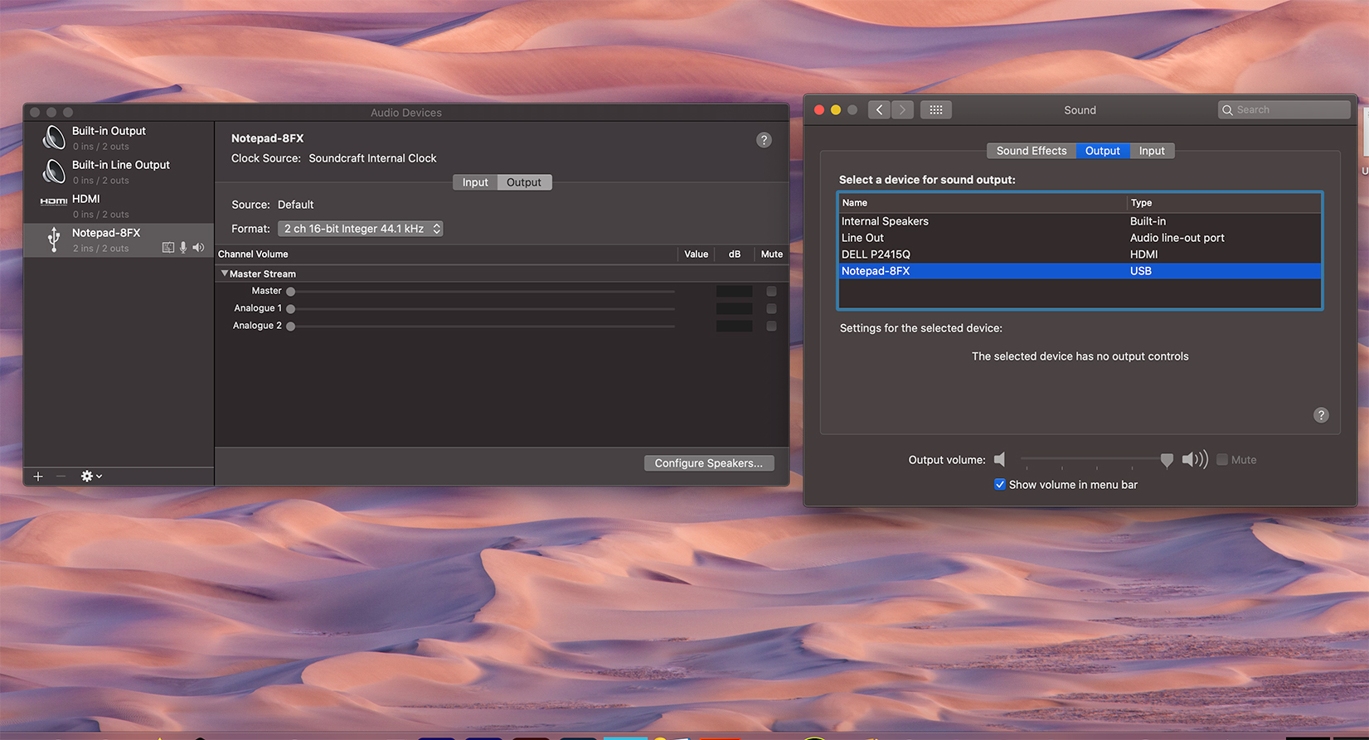Open help in Sound preferences
Image resolution: width=1369 pixels, height=740 pixels.
(1321, 415)
